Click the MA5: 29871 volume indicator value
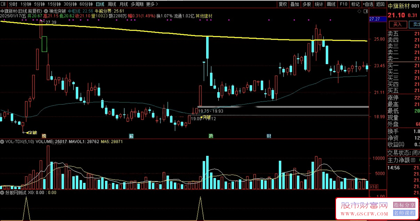 click(112, 142)
